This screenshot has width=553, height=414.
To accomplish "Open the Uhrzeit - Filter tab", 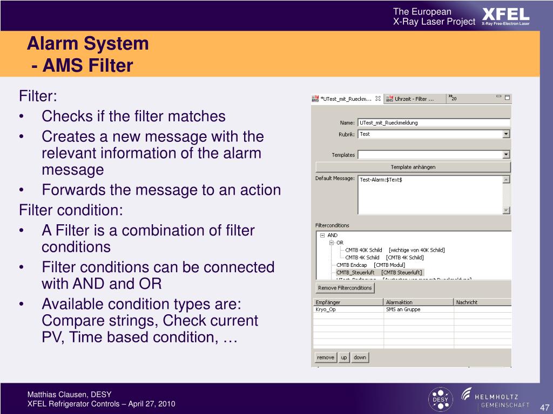I will click(414, 99).
